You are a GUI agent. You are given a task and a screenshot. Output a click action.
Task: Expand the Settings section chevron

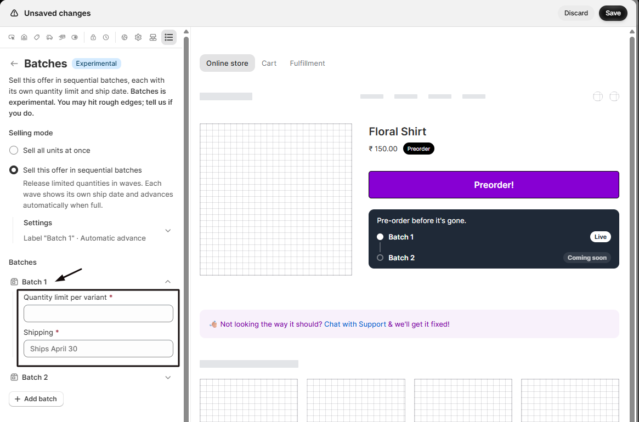[168, 231]
